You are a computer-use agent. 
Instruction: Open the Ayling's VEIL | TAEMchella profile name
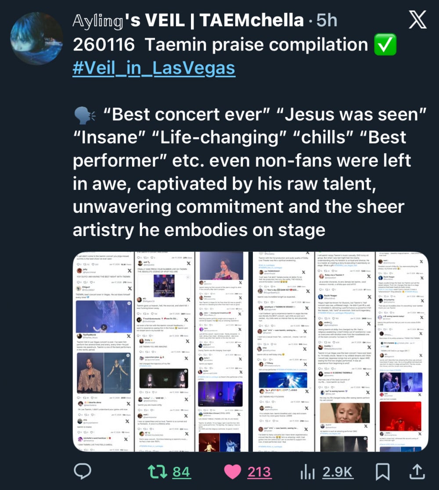188,21
